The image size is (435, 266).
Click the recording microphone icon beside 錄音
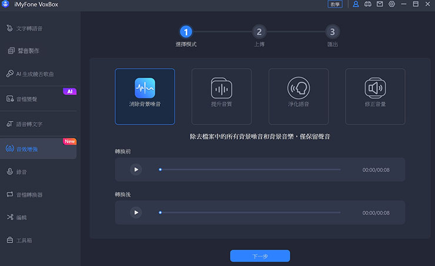click(x=10, y=171)
